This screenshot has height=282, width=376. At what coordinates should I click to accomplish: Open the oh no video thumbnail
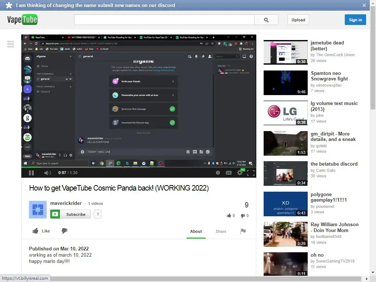point(285,264)
